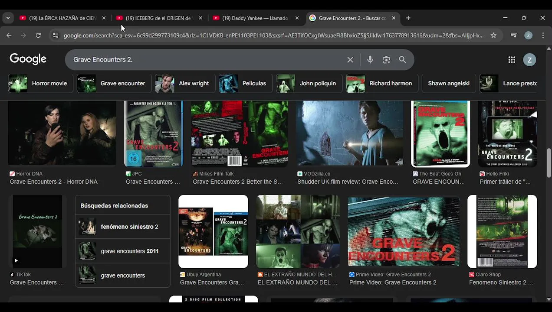Screen dimensions: 552x312
Task: Filter by Horror movie chip
Action: (x=40, y=83)
